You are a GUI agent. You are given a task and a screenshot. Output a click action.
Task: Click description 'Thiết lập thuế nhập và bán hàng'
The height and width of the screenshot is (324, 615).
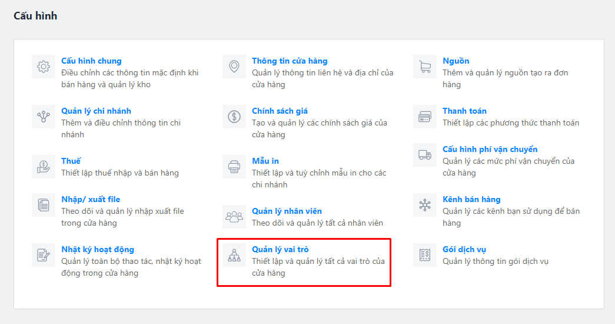tap(120, 173)
